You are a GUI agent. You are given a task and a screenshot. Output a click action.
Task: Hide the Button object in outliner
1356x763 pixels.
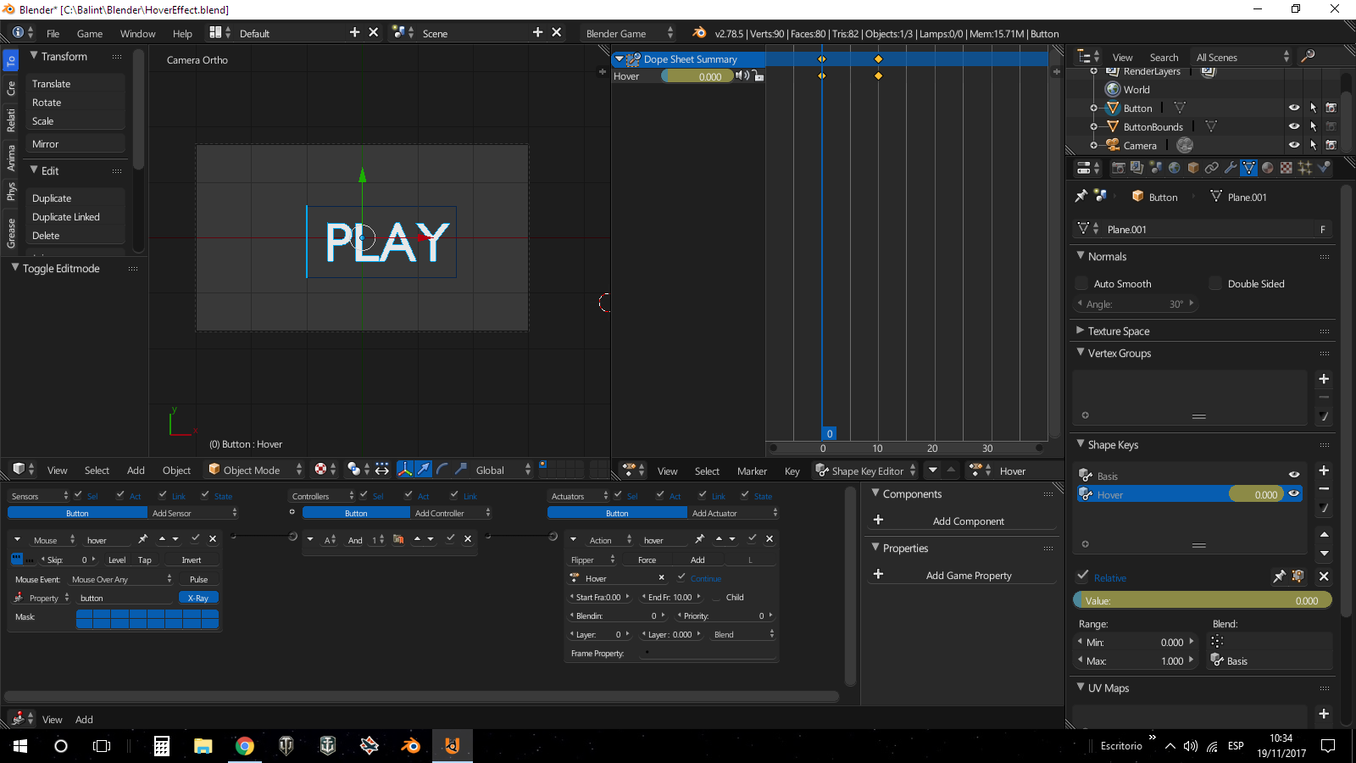coord(1294,108)
